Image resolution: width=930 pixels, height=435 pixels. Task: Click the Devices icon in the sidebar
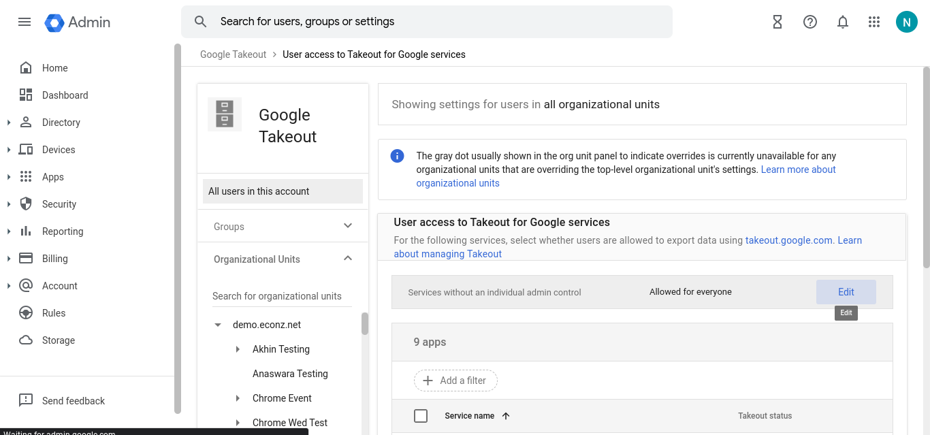click(26, 150)
